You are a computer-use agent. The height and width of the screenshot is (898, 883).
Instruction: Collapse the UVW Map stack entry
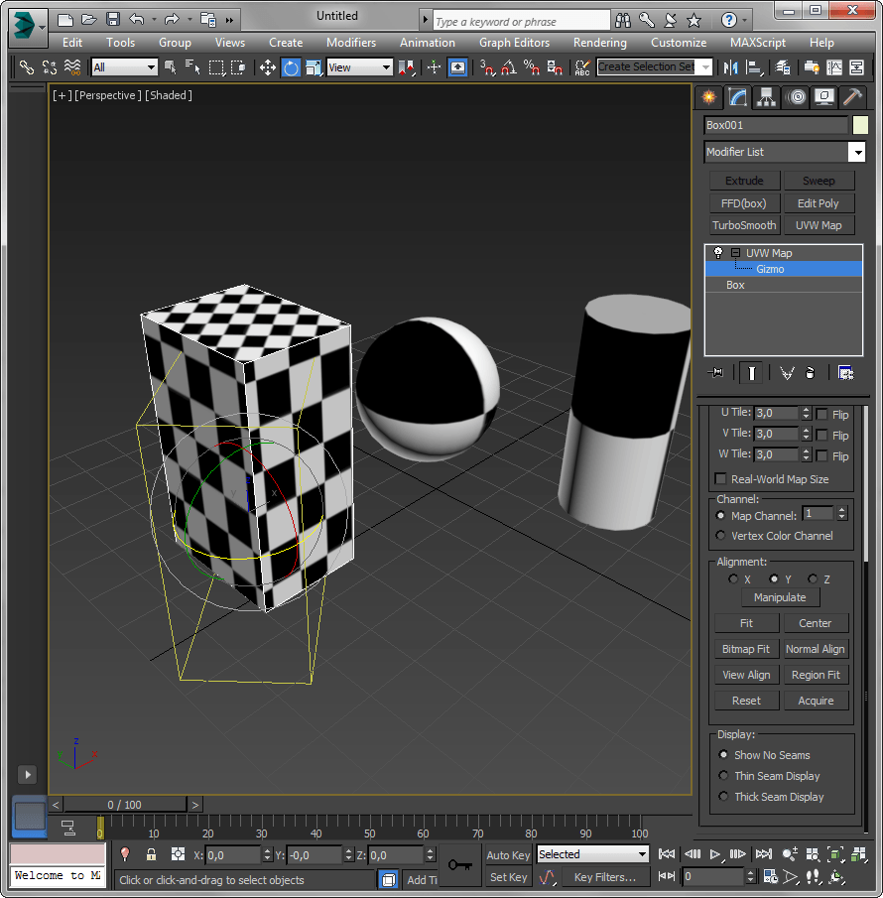[735, 253]
